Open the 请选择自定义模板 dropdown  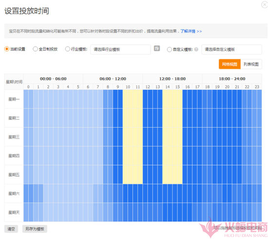pos(231,50)
